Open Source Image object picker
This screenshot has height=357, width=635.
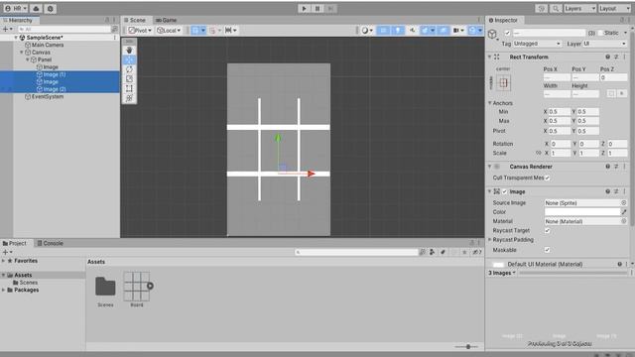[x=624, y=202]
